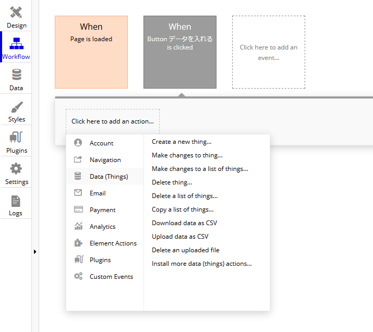Image resolution: width=373 pixels, height=332 pixels.
Task: Open the Logs document icon
Action: (16, 201)
